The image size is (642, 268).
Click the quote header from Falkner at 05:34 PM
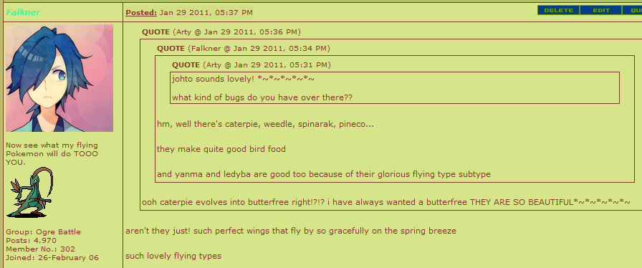244,49
